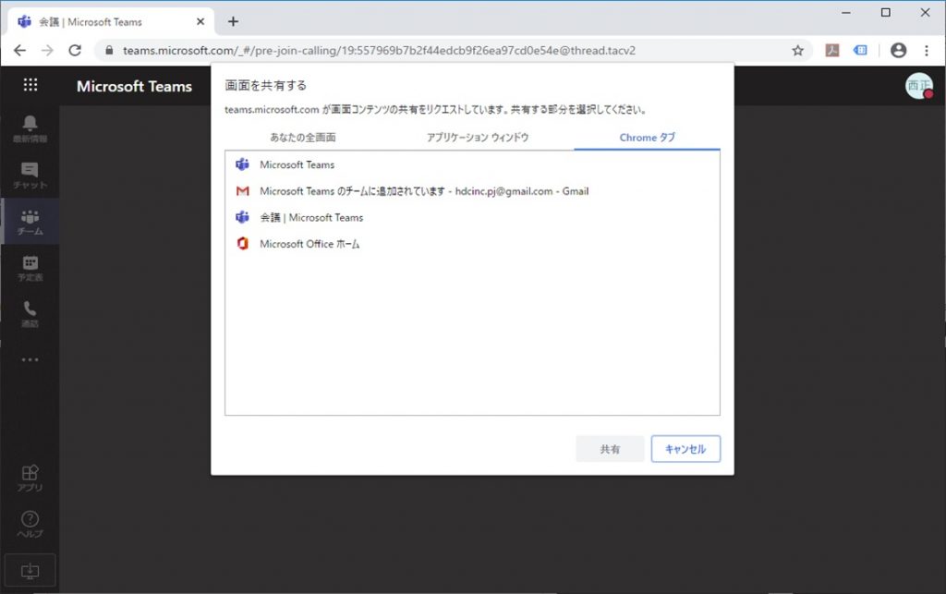Expand the more apps ellipsis in sidebar
Viewport: 946px width, 594px height.
click(30, 359)
